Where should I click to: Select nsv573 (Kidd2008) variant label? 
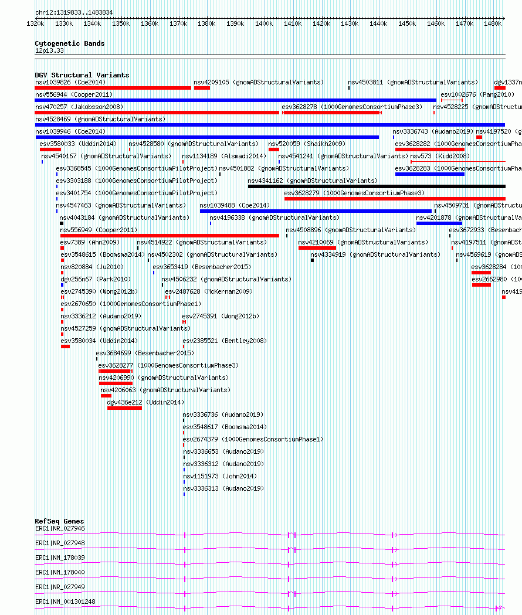pyautogui.click(x=440, y=156)
